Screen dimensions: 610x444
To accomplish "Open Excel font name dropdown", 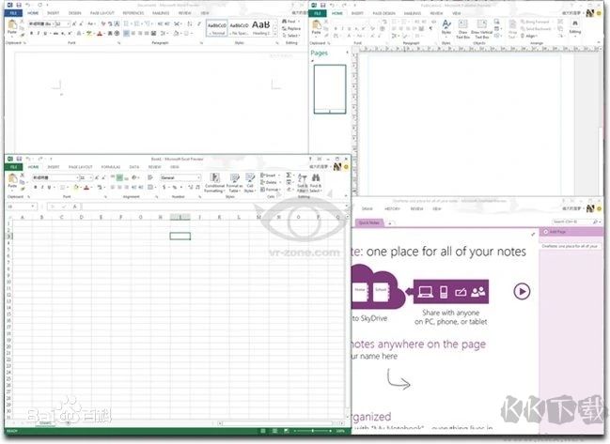I will click(77, 178).
